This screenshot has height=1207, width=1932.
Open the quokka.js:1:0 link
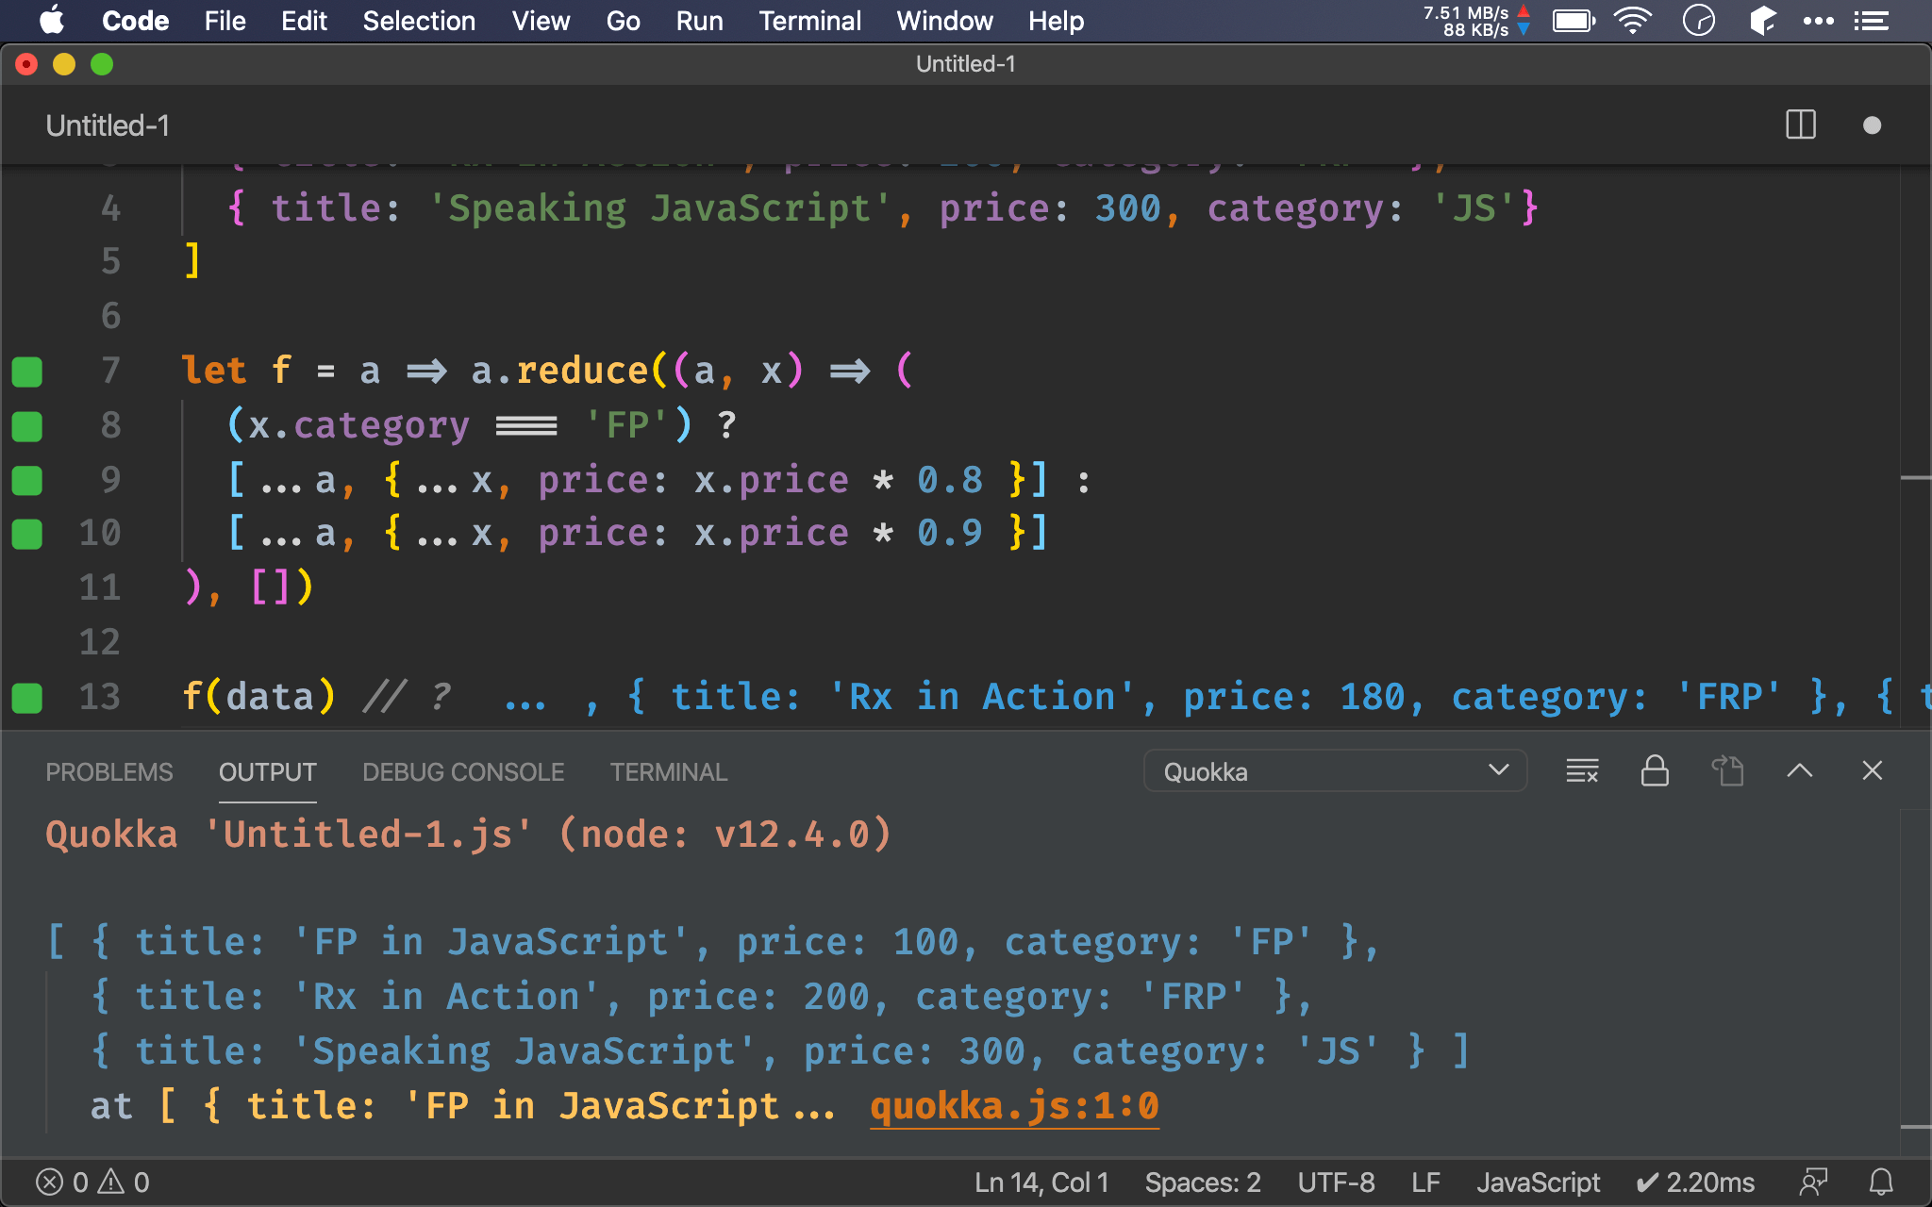click(1014, 1106)
